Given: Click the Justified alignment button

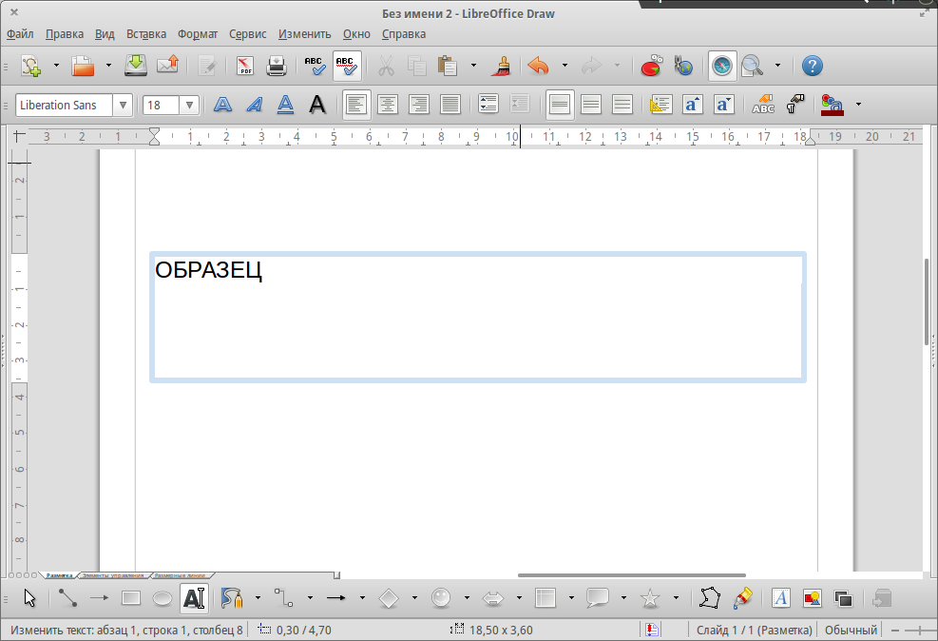Looking at the screenshot, I should point(450,106).
